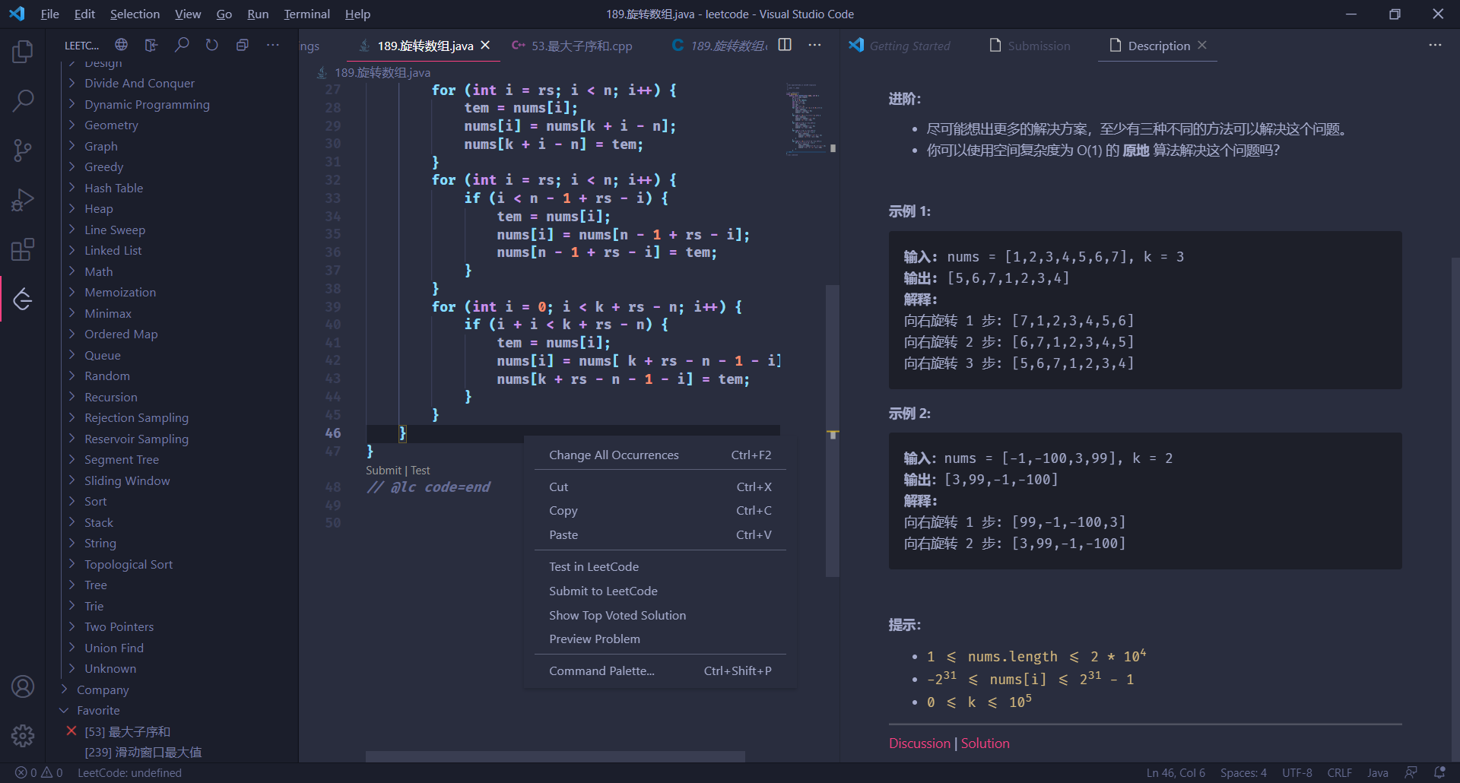Open the File menu

click(x=49, y=14)
